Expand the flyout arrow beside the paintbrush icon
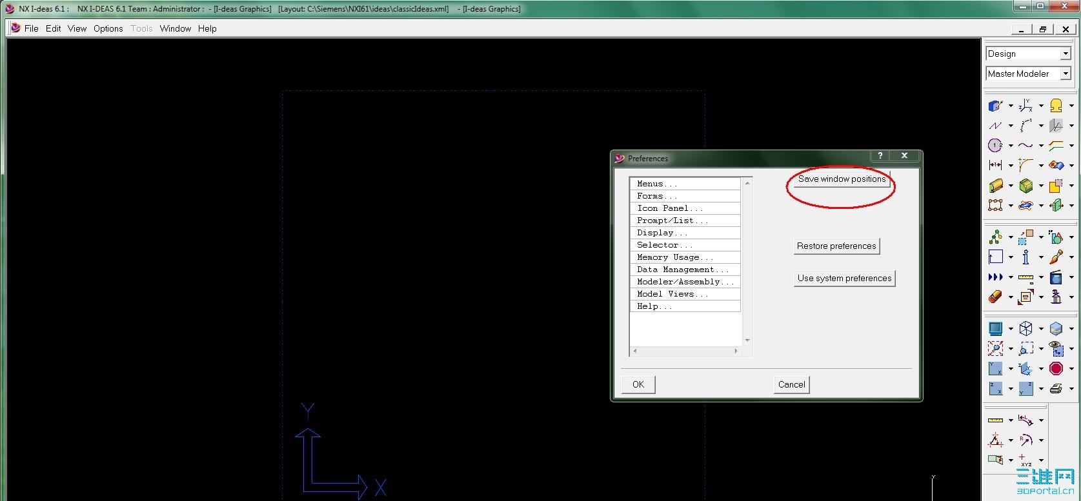Screen dimensions: 1081x501 [1071, 257]
